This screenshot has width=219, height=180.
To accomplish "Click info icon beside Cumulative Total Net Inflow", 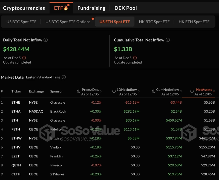I will (x=168, y=40).
